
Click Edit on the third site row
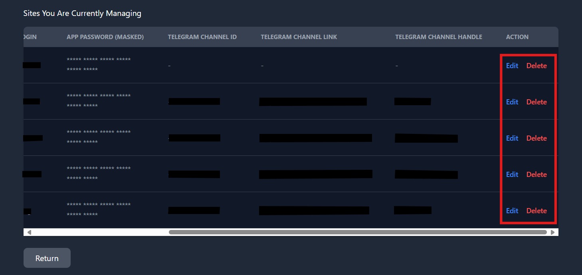(x=512, y=138)
